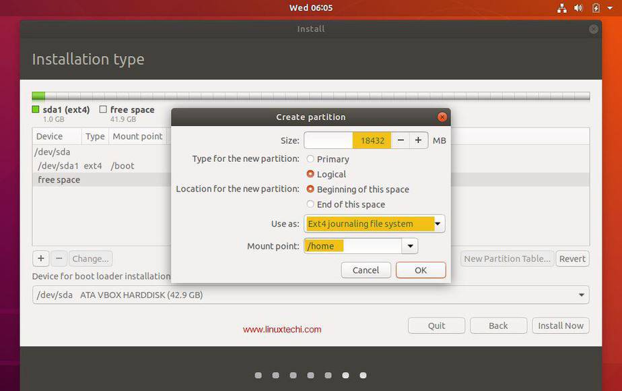Confirm partition creation with OK

pos(420,270)
